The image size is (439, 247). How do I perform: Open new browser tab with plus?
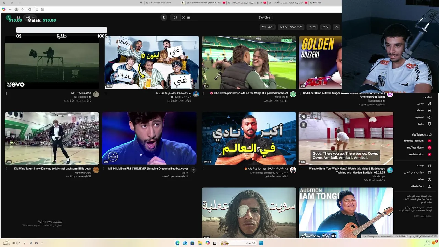141,3
